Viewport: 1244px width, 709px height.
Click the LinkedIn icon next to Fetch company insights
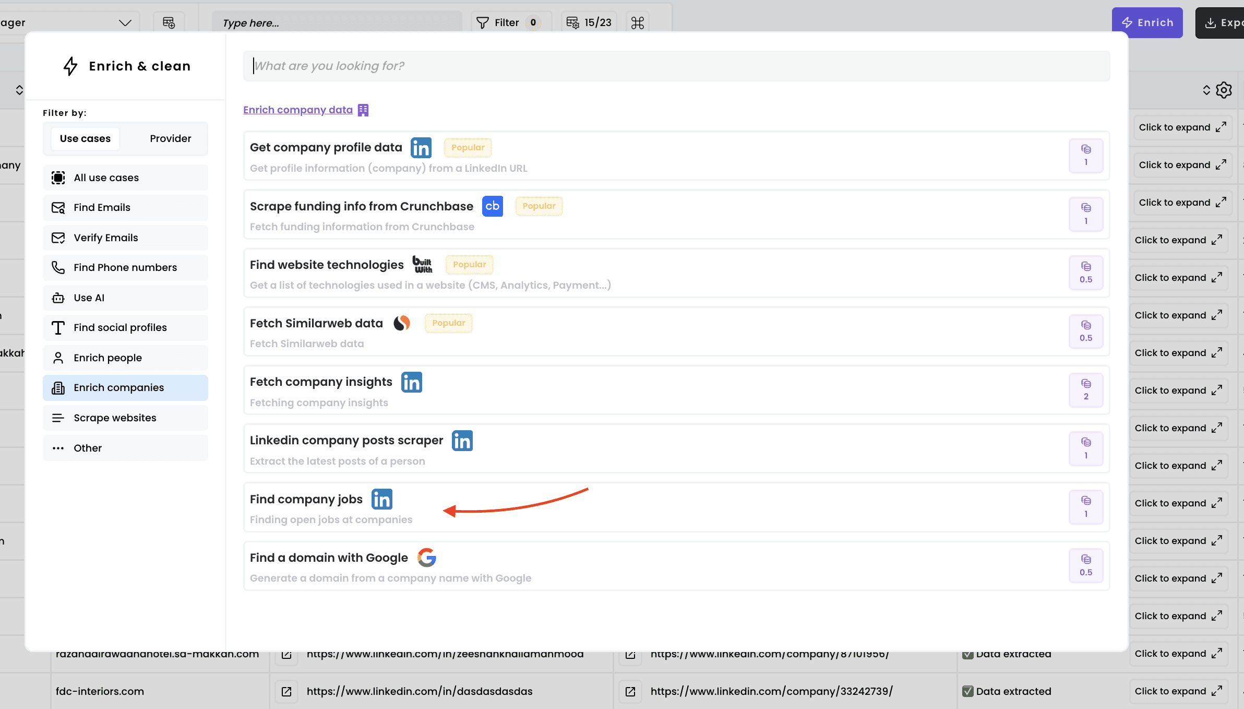(411, 382)
